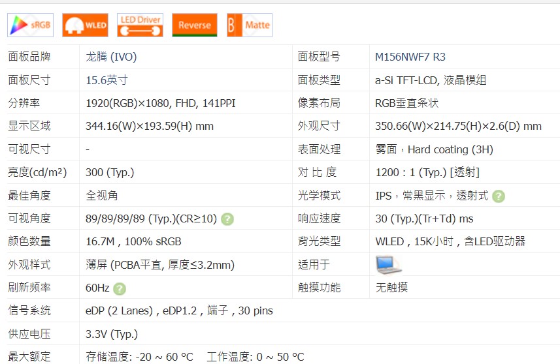The width and height of the screenshot is (560, 364).
Task: Open the 15.6英寸 panel size link
Action: coord(107,80)
